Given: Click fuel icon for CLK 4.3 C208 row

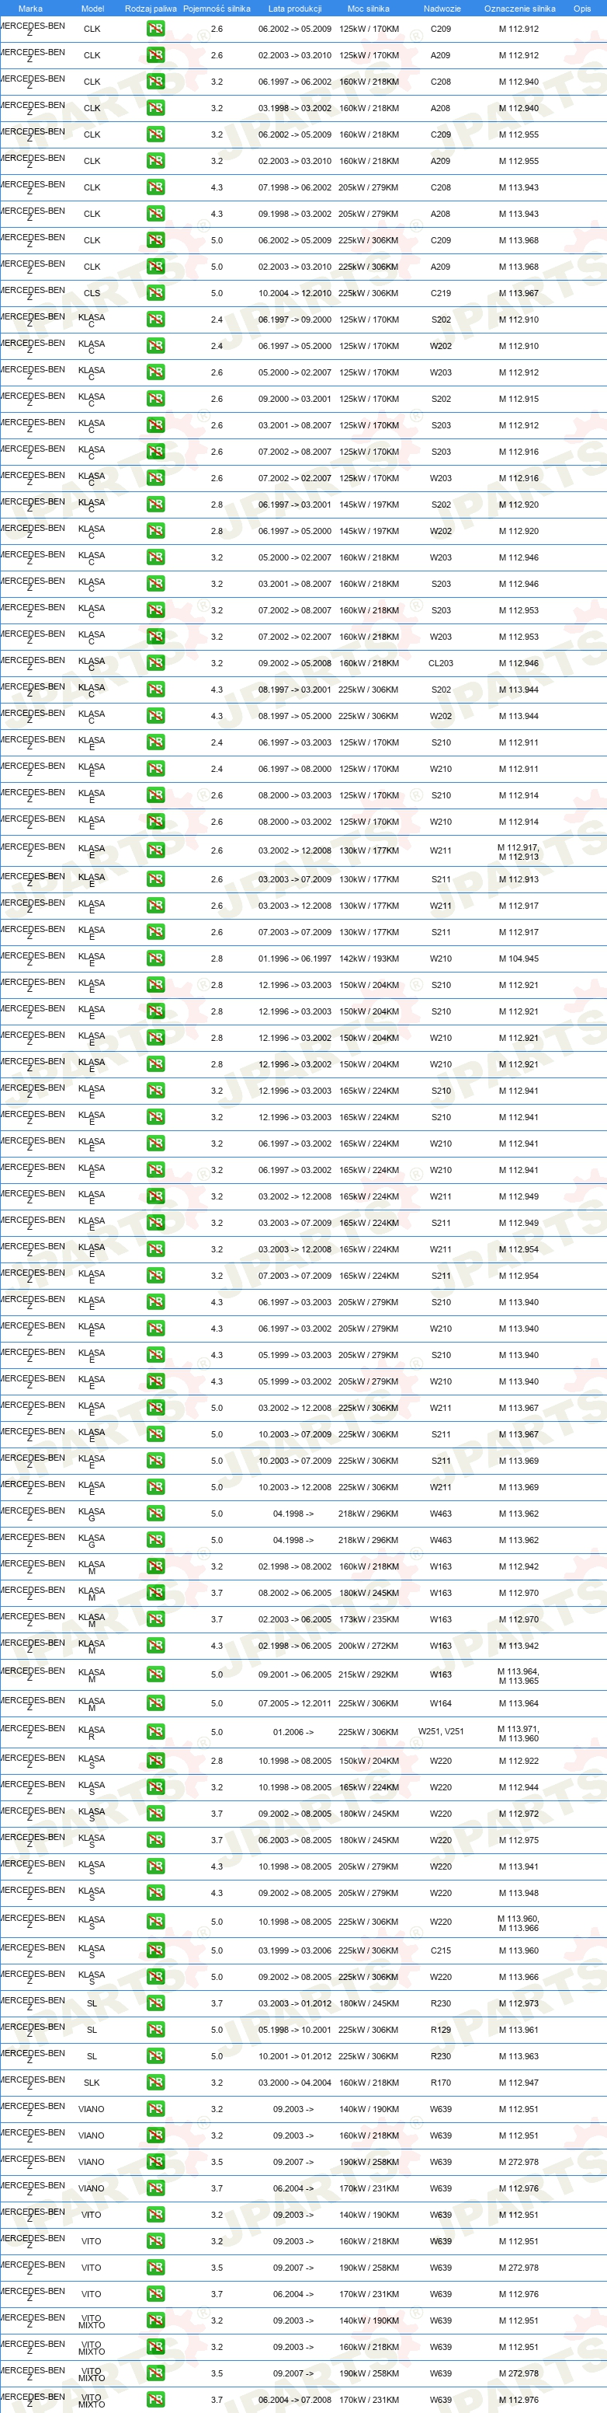Looking at the screenshot, I should pyautogui.click(x=155, y=187).
